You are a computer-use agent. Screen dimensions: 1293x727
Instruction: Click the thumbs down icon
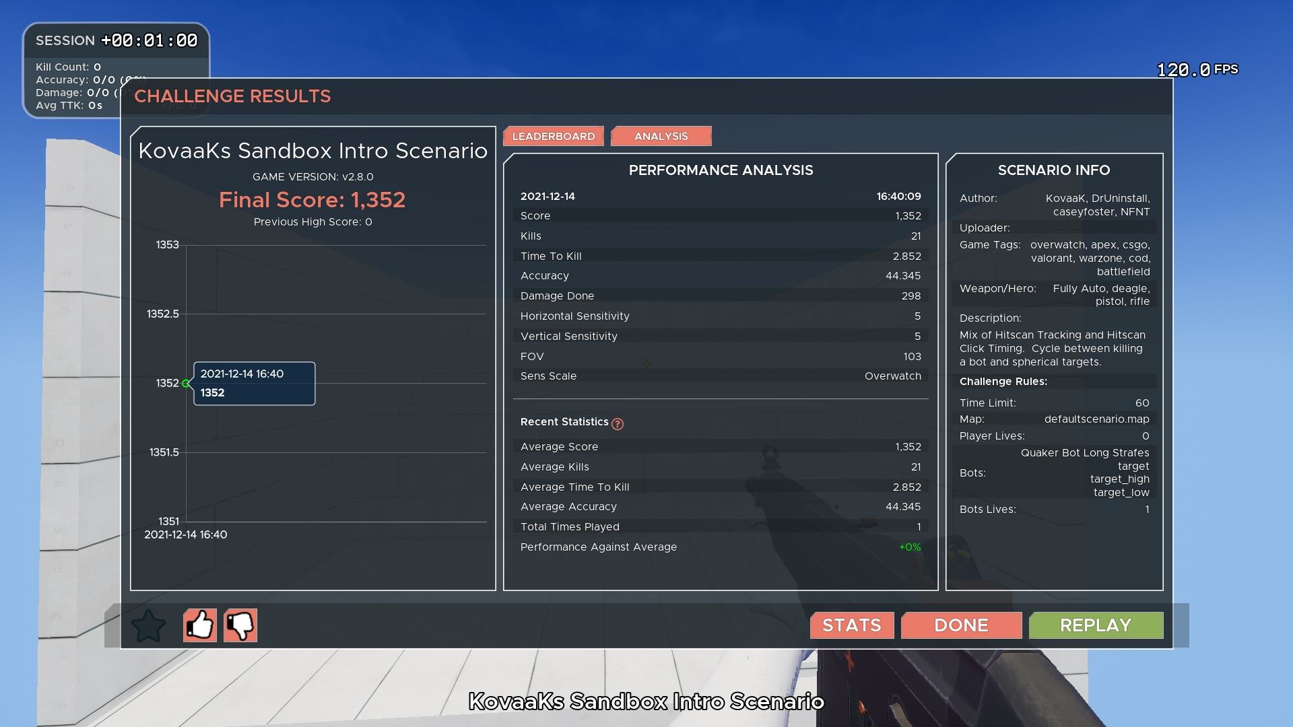point(240,625)
